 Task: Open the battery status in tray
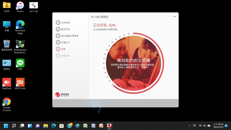(209, 126)
